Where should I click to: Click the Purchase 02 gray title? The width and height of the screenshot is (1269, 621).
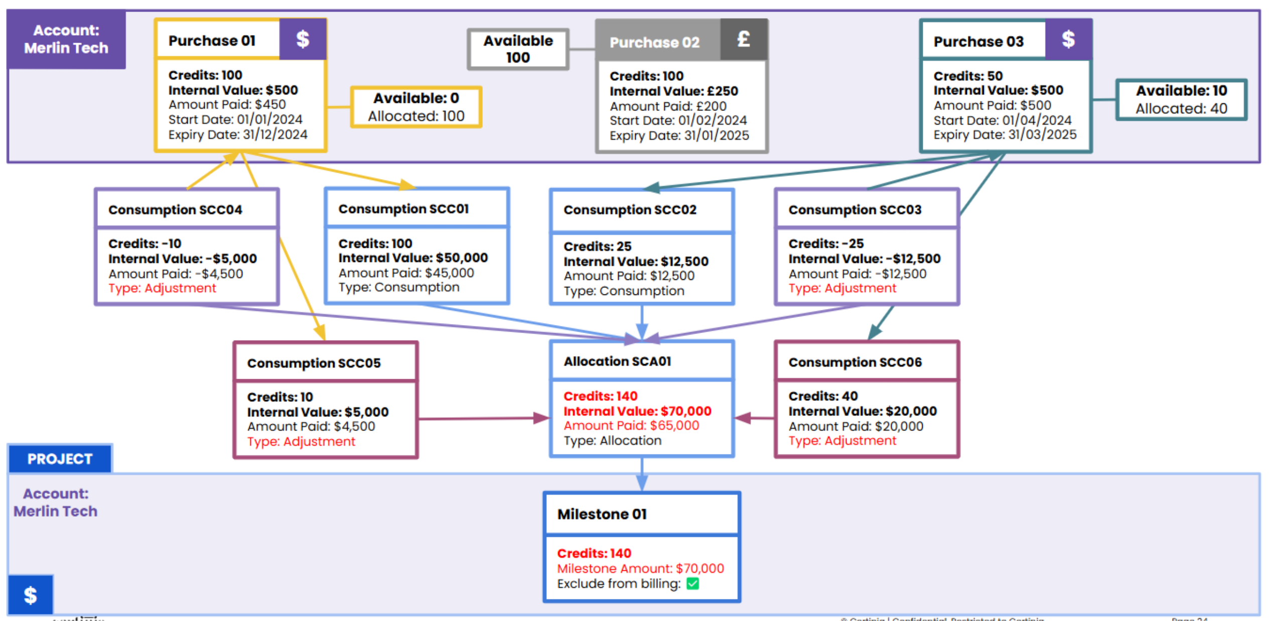[654, 42]
